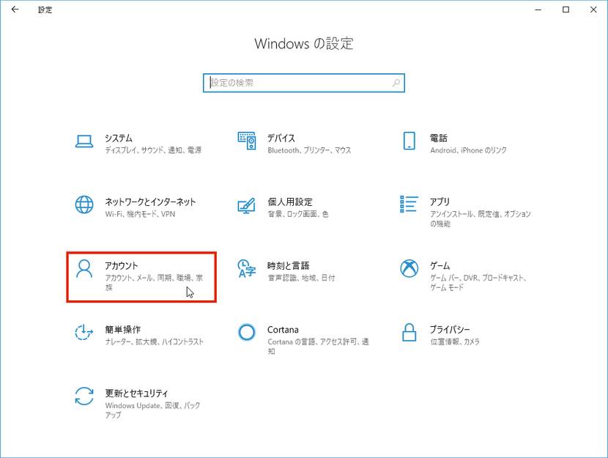This screenshot has width=608, height=458.
Task: Open the System (システム) laptop icon
Action: click(x=84, y=141)
